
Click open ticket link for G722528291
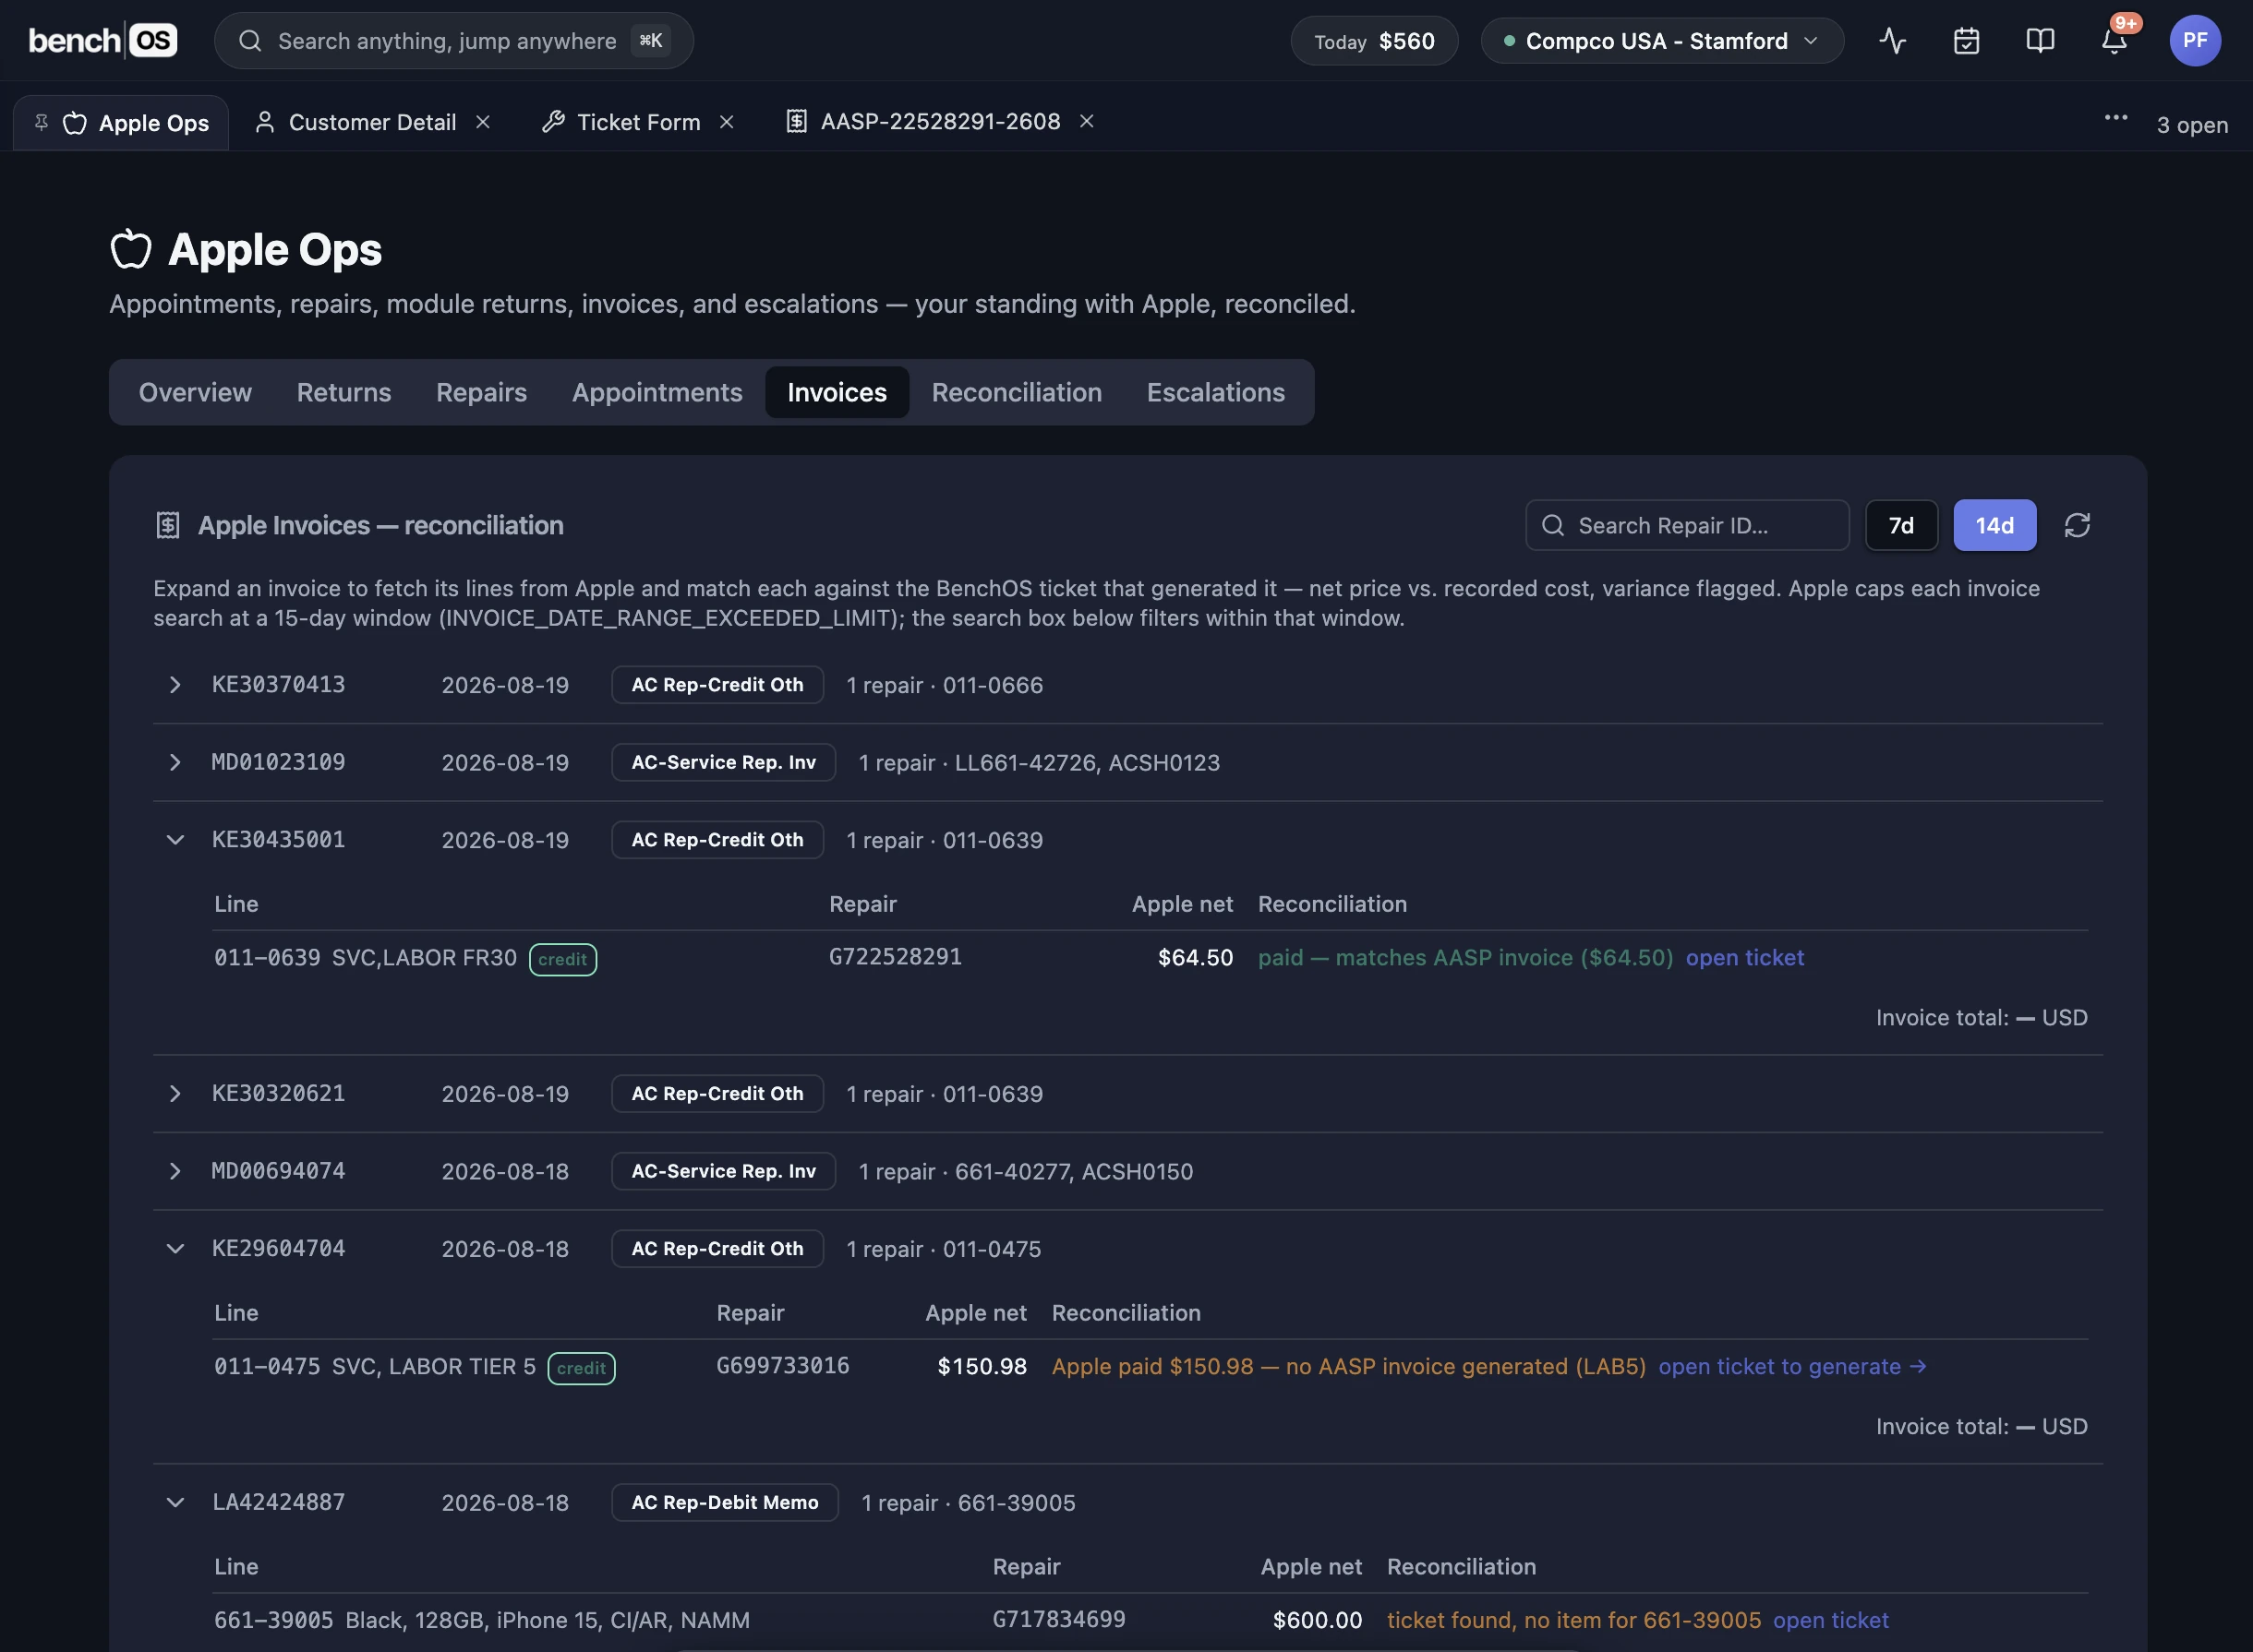pyautogui.click(x=1745, y=957)
